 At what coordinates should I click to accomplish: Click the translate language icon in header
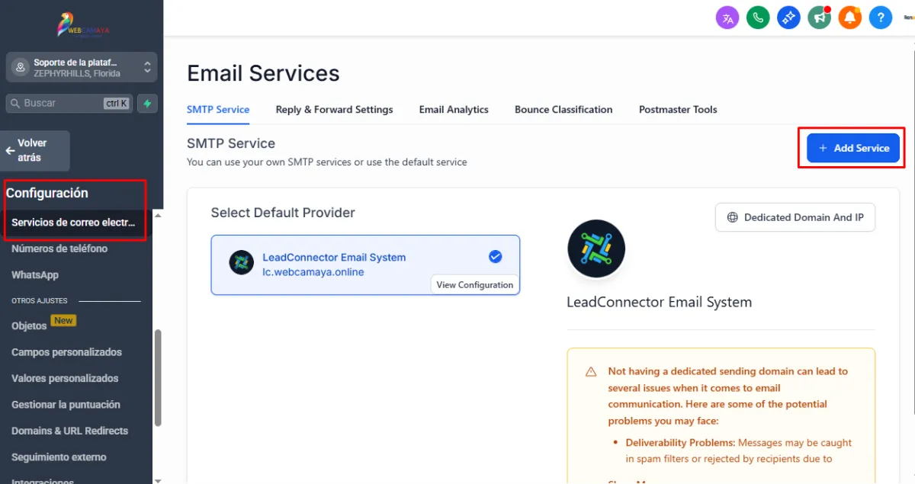tap(727, 18)
